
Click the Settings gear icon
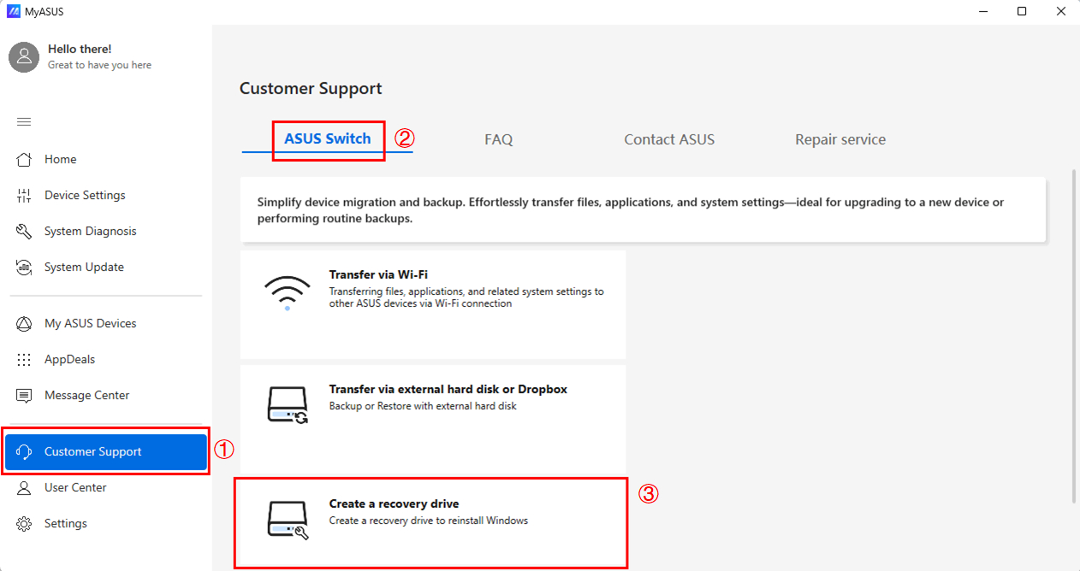[24, 524]
